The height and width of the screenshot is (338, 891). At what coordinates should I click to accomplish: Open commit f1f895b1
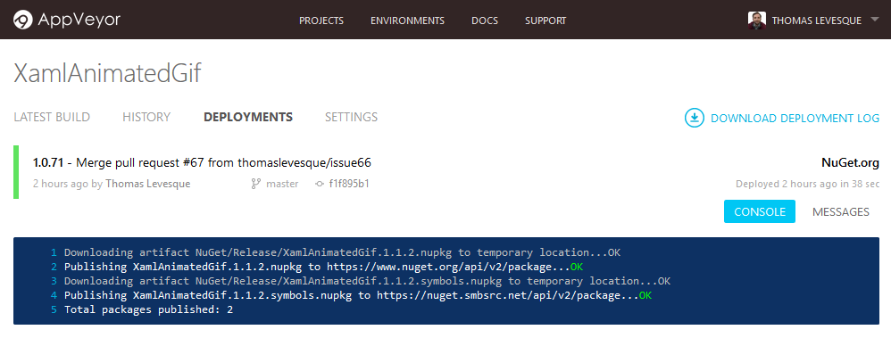click(x=349, y=184)
